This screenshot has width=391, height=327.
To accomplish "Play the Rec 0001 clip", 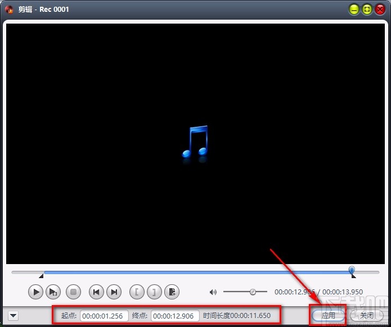I will point(35,292).
